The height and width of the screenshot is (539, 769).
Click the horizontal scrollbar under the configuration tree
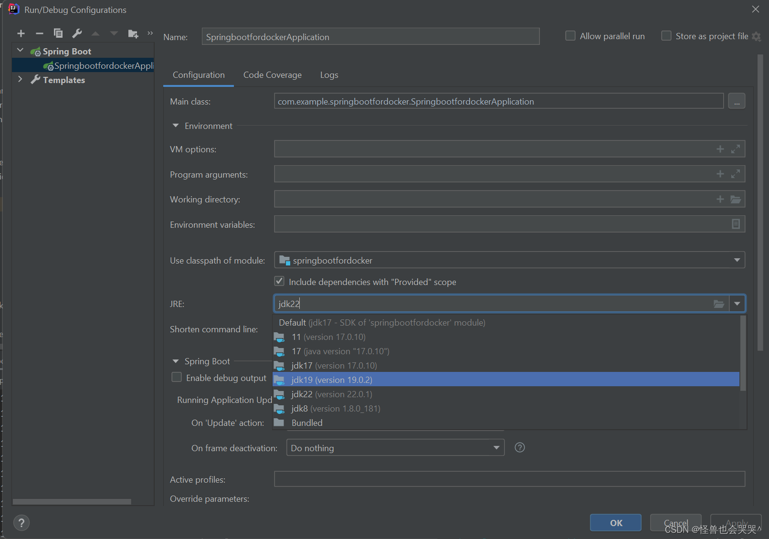72,501
